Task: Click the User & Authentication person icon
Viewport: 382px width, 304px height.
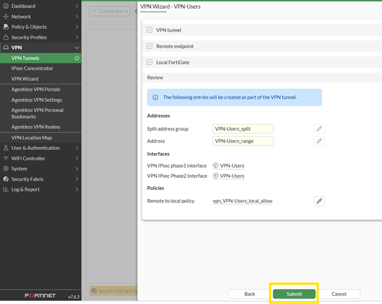Action: click(6, 148)
